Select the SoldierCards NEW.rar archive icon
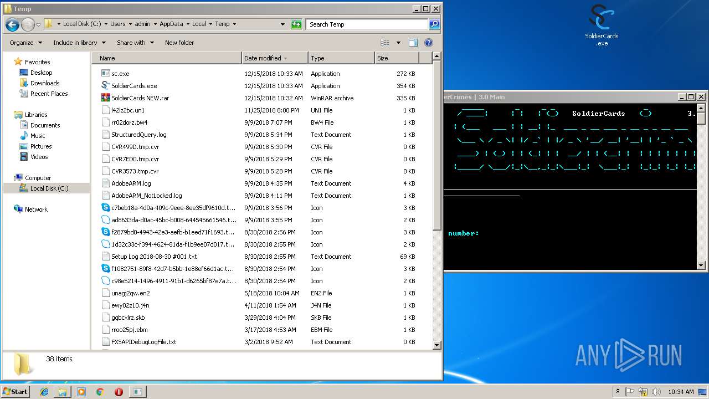Viewport: 709px width, 399px height. coord(106,98)
